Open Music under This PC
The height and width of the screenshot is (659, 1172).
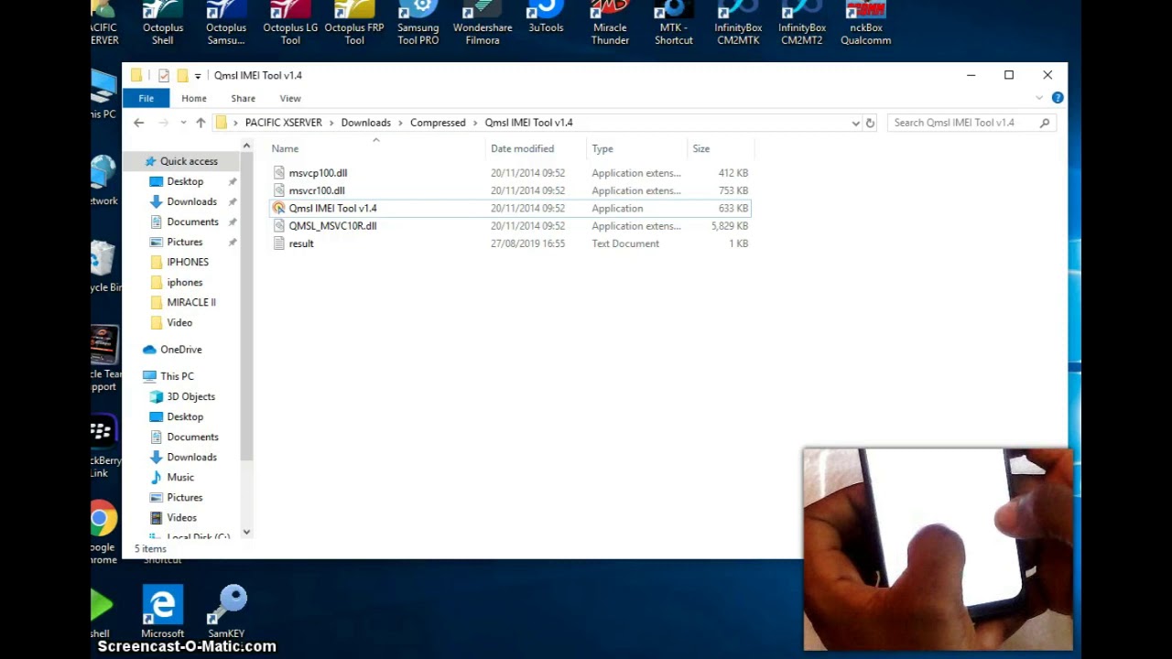(180, 477)
